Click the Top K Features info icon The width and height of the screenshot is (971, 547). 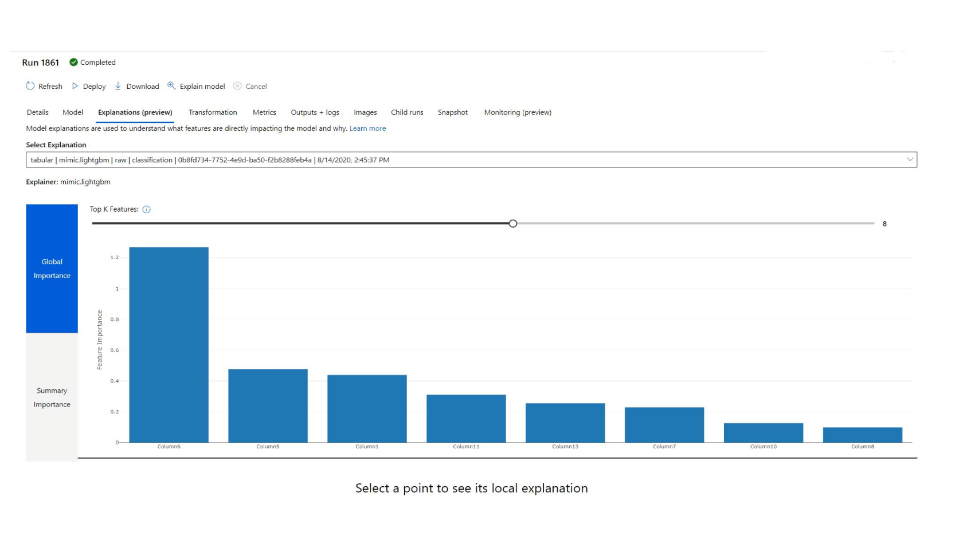(x=147, y=209)
